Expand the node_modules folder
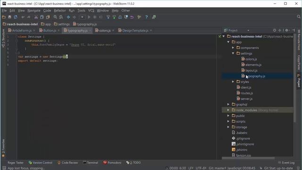The image size is (302, 170). 228,110
